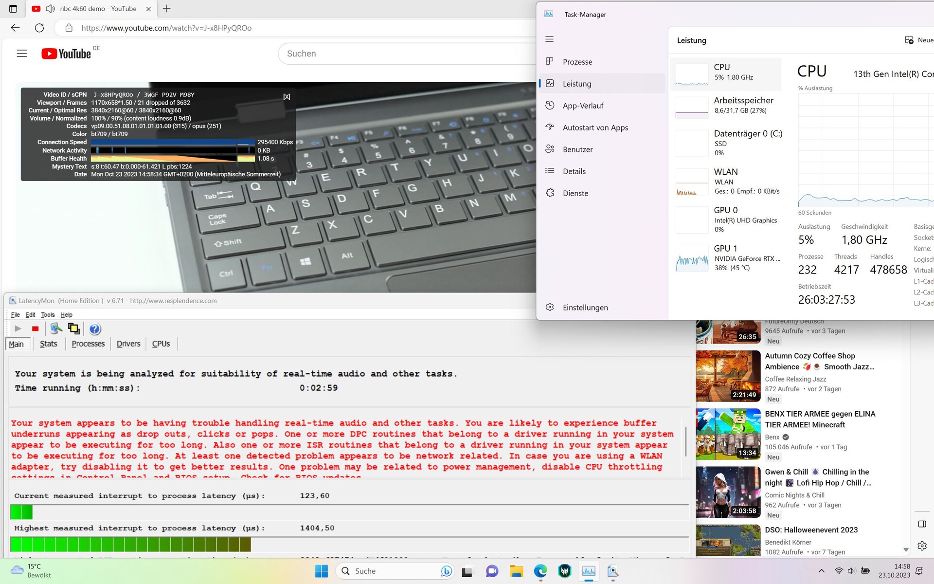Open Autumn Cozy Coffee Shop video thumbnail
This screenshot has width=934, height=584.
(728, 376)
